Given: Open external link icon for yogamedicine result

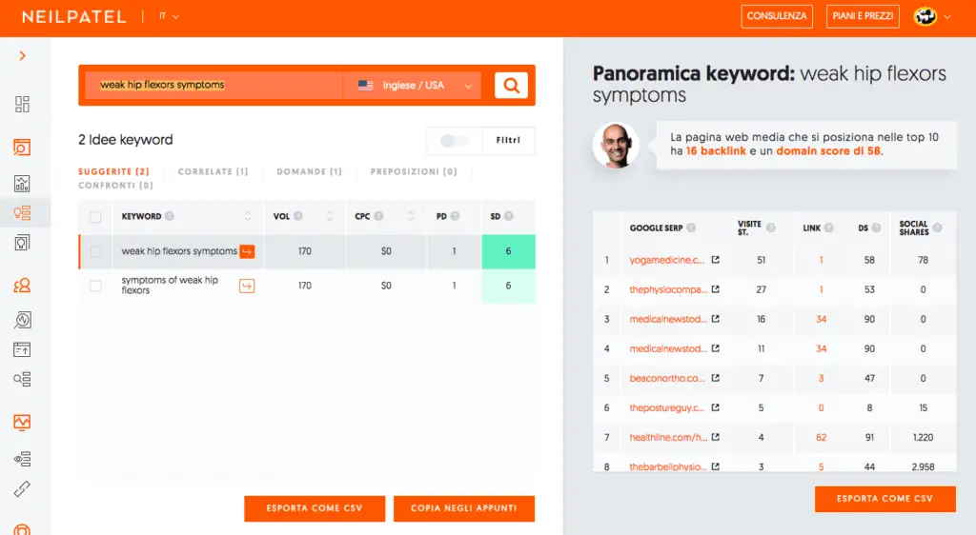Looking at the screenshot, I should (716, 260).
